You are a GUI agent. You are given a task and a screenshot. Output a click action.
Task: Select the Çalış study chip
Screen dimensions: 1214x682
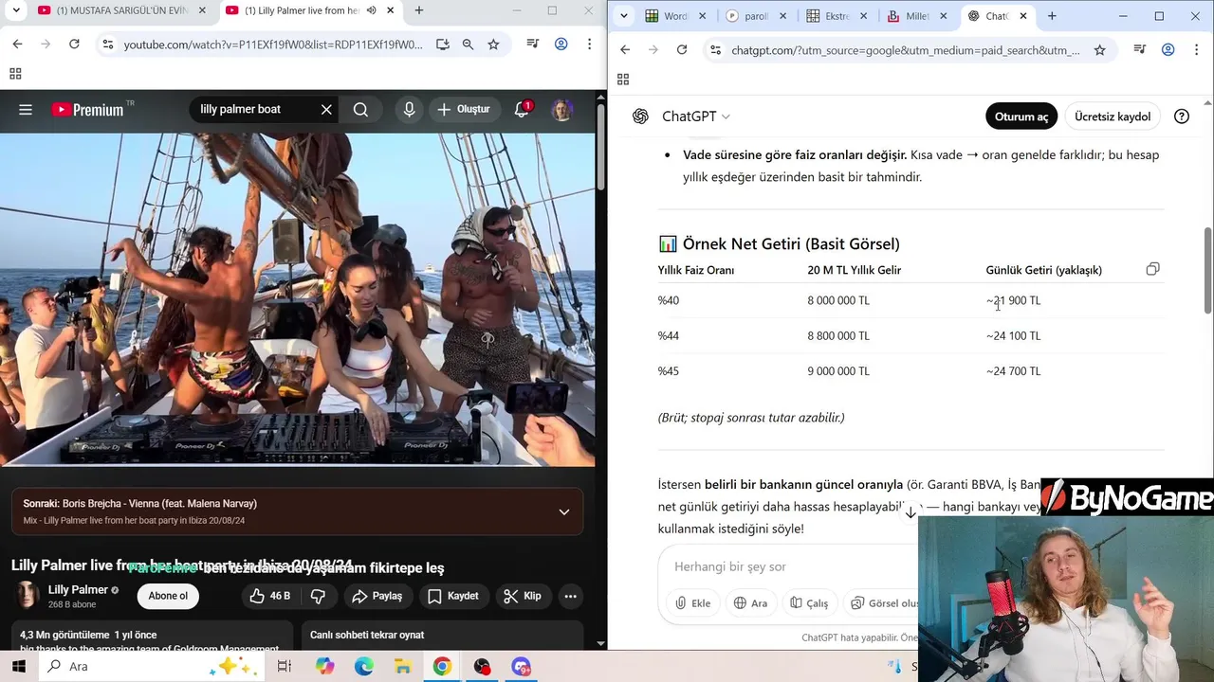click(809, 603)
